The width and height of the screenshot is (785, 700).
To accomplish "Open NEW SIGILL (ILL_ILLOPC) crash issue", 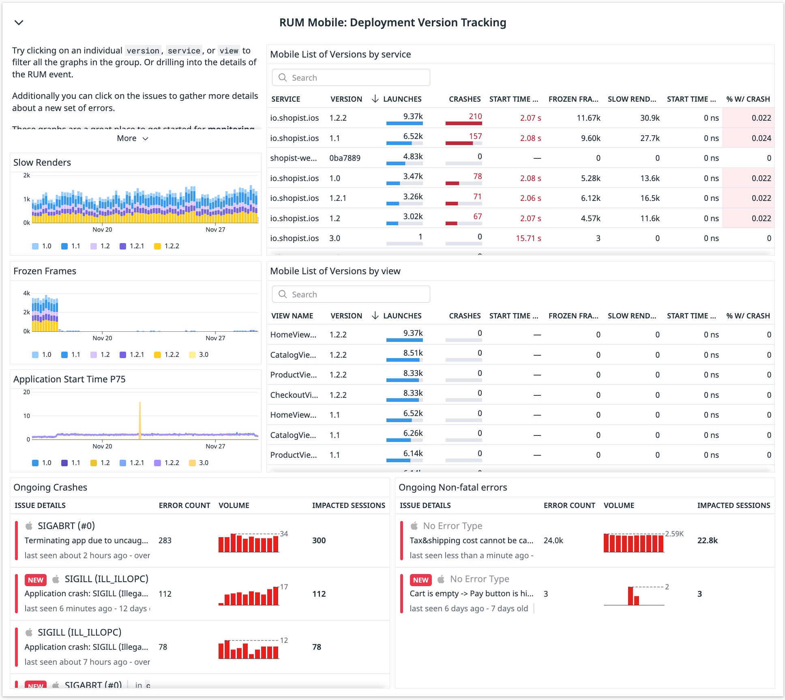I will (200, 593).
